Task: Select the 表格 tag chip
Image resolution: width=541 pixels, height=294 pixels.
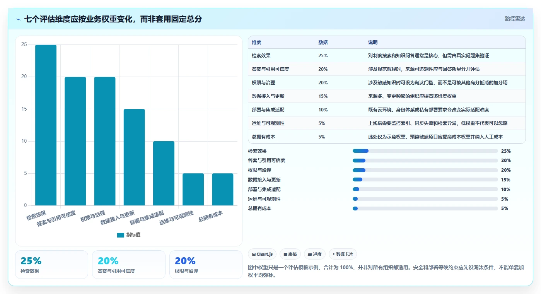Action: [x=290, y=254]
